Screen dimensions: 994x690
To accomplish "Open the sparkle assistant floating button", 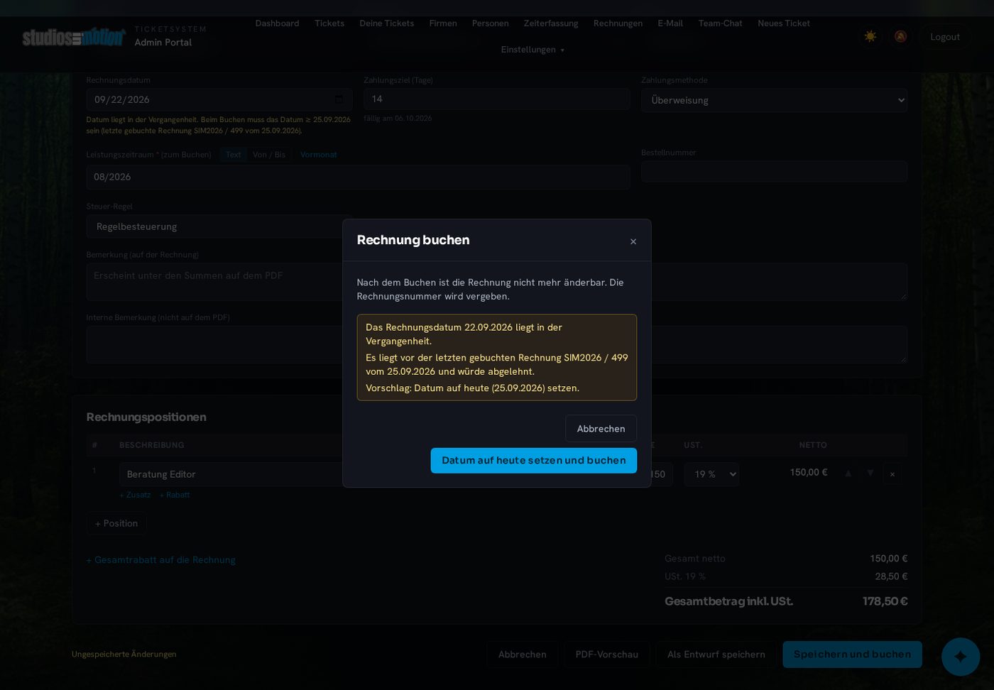I will tap(961, 657).
